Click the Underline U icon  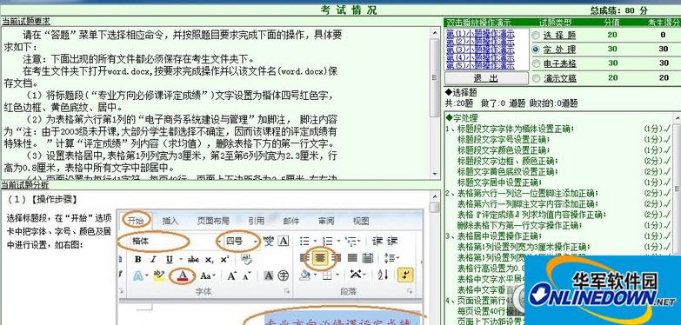pos(169,260)
